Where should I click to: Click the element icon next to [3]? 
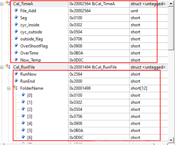tap(23, 116)
